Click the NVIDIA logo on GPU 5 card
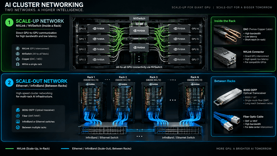Screen dimensions: 277x156 coord(179,39)
